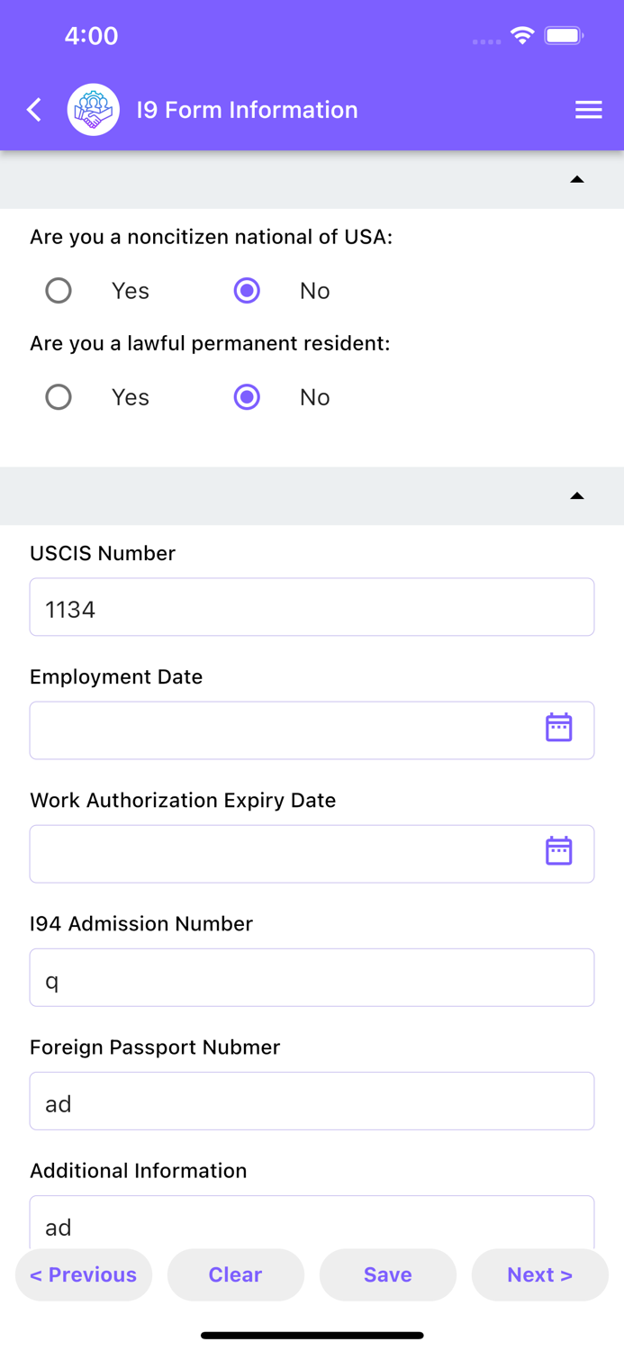Tap the Wi-Fi icon in the status bar
The image size is (624, 1351).
(x=523, y=36)
